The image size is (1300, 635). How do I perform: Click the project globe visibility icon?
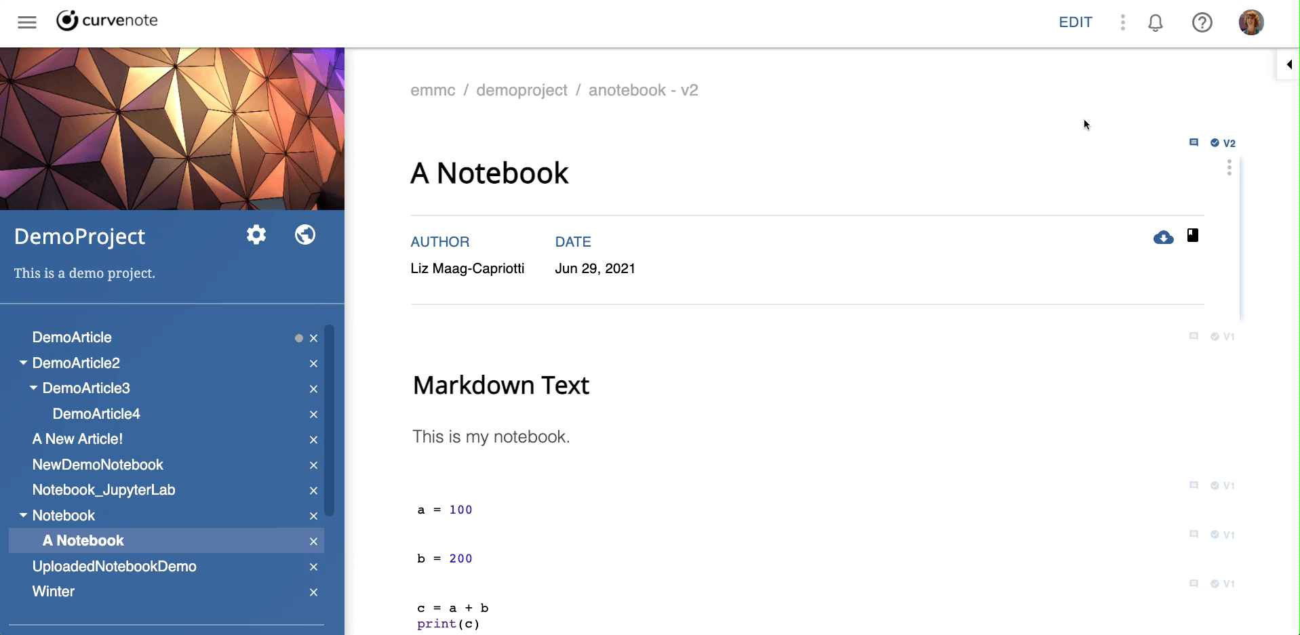[x=305, y=235]
